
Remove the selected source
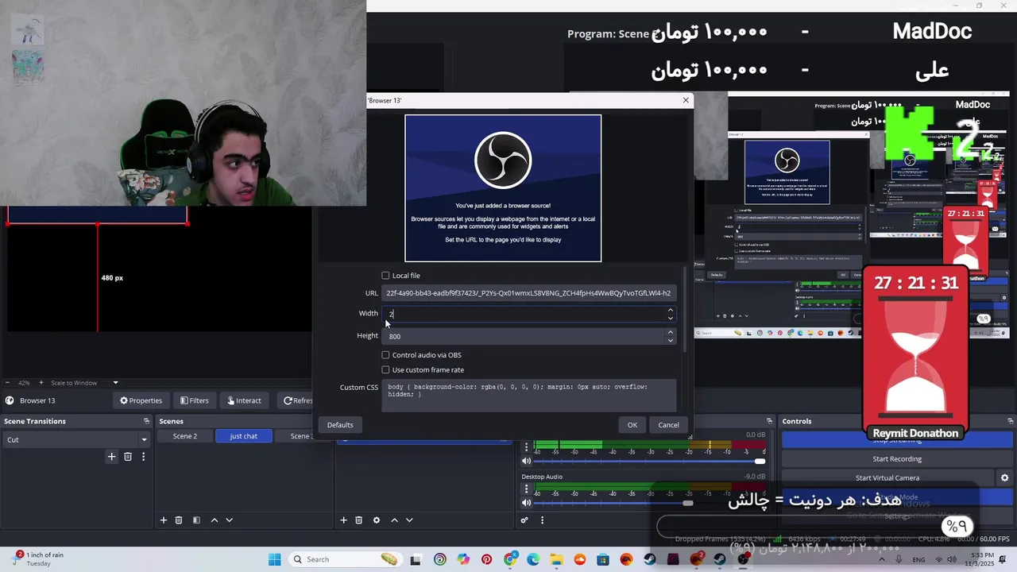359,520
